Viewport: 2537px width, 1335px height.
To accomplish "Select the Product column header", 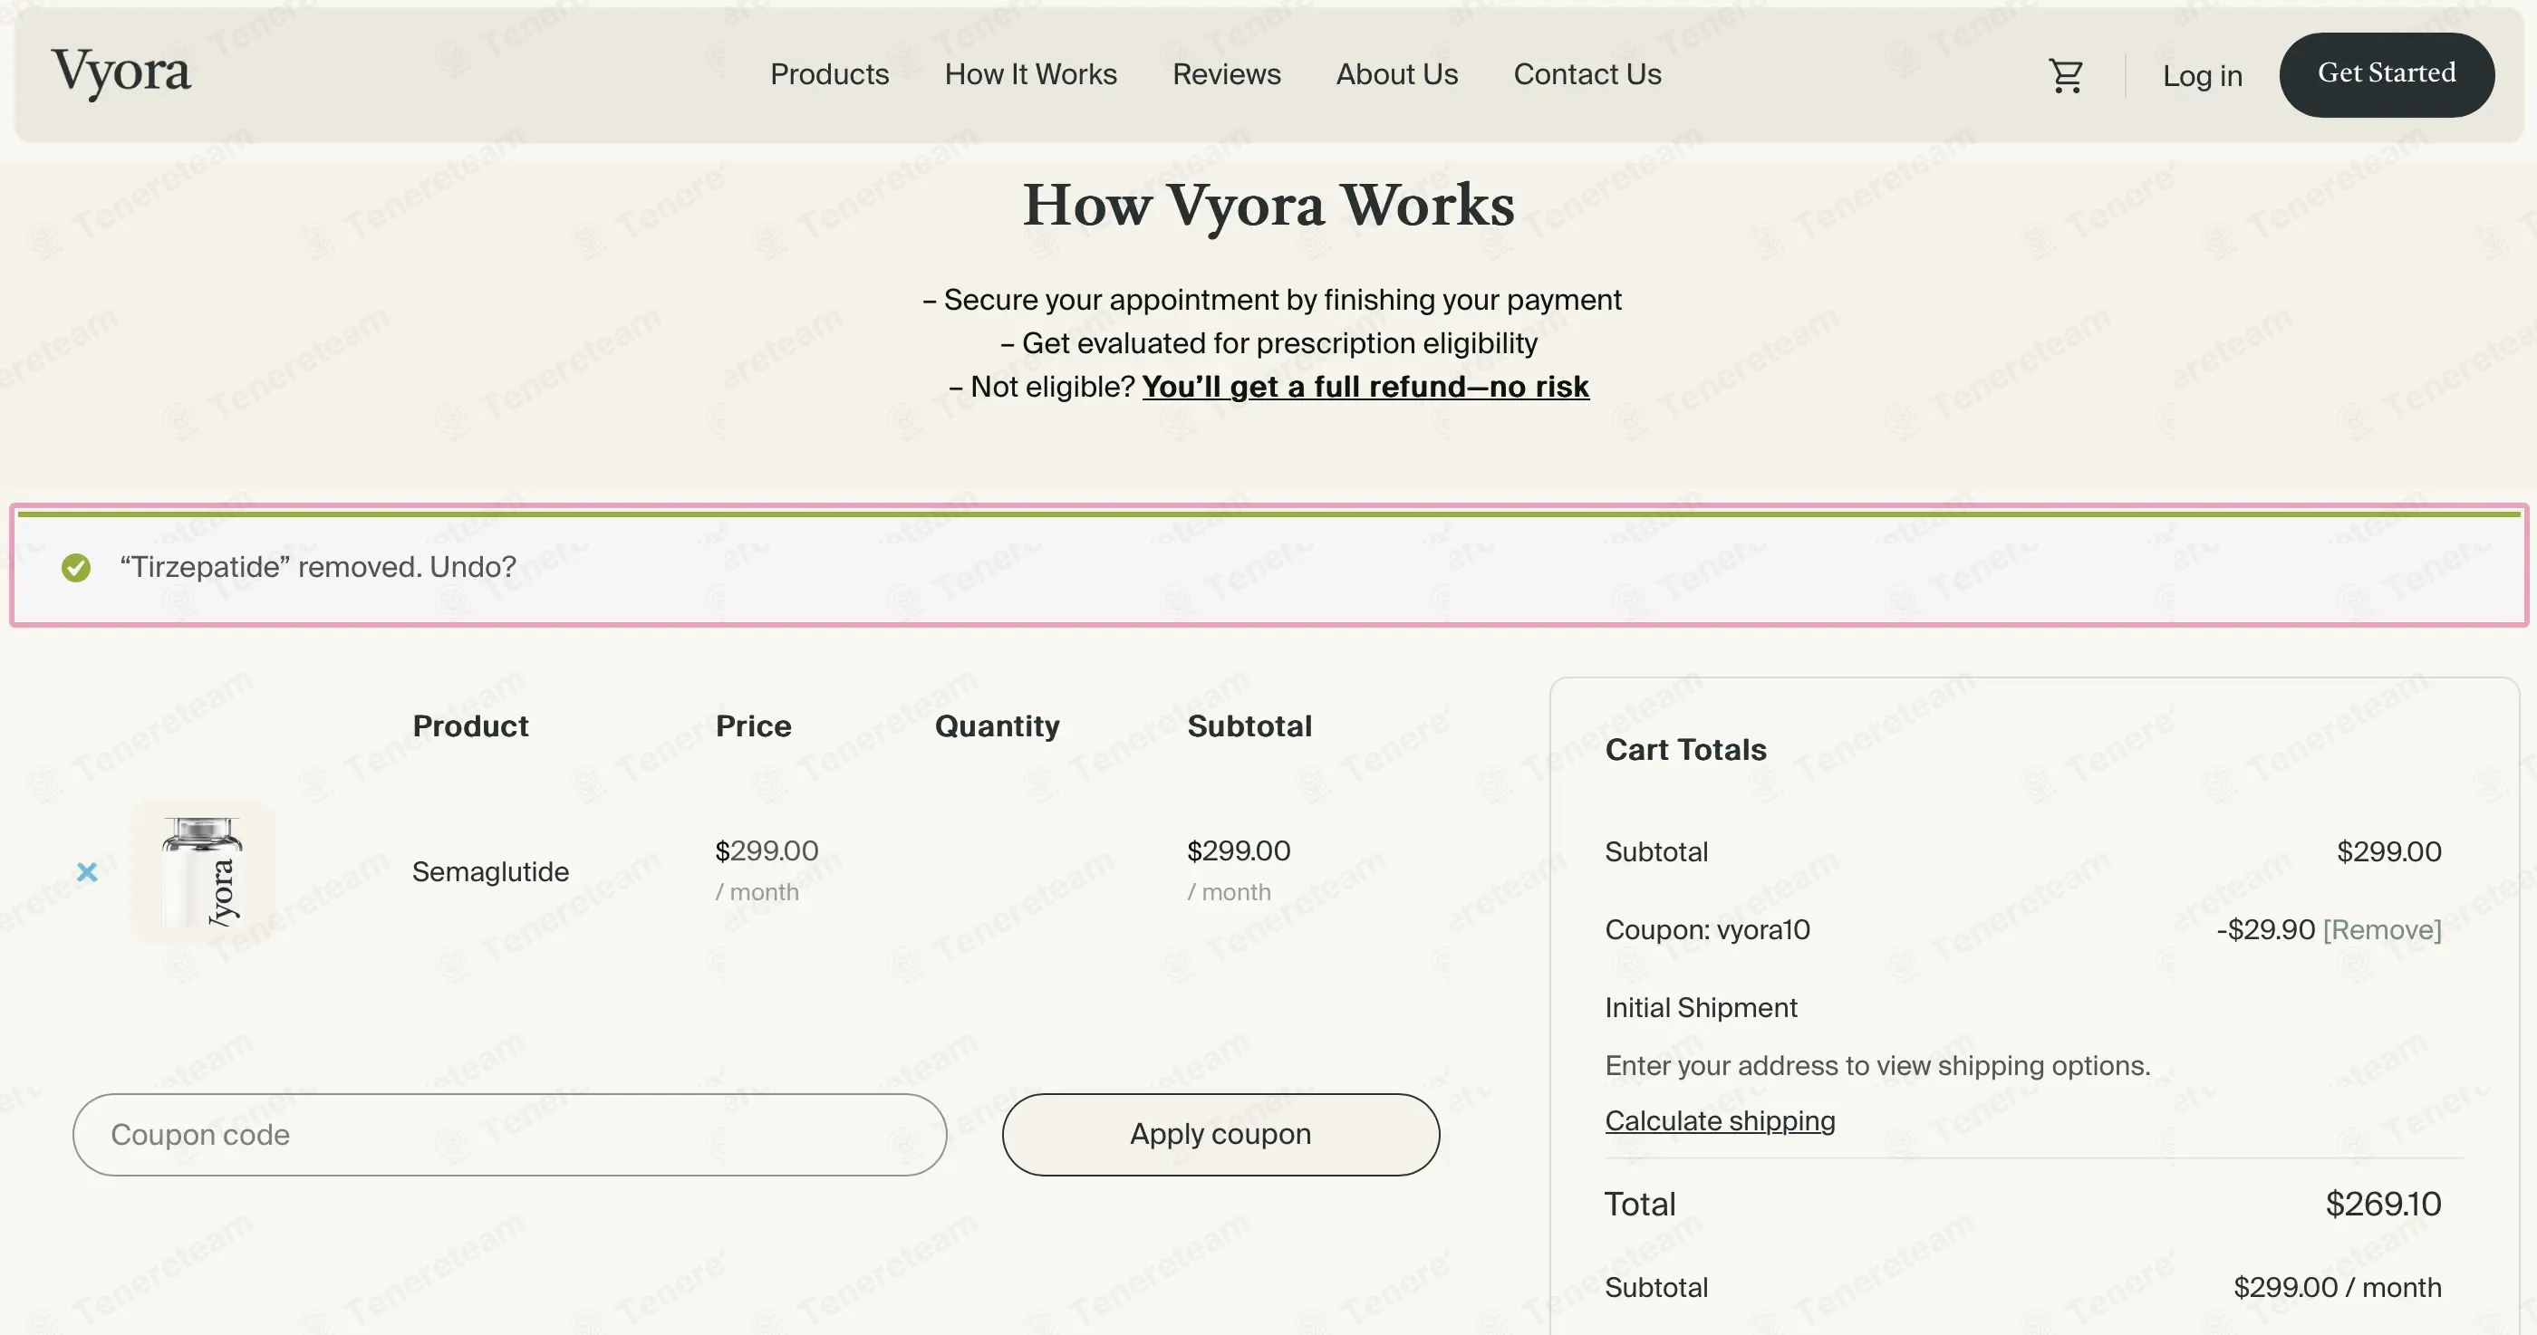I will pyautogui.click(x=471, y=726).
